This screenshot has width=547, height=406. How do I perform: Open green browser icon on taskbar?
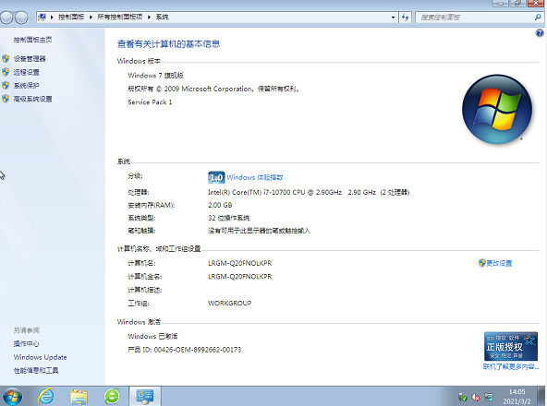pyautogui.click(x=112, y=396)
